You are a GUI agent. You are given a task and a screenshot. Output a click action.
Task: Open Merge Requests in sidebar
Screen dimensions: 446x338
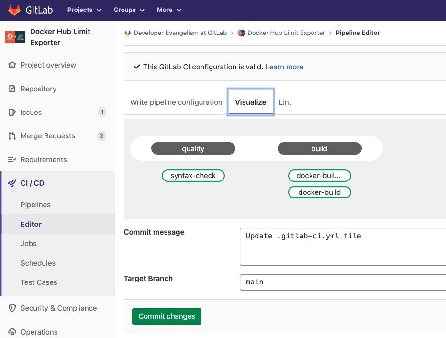point(47,136)
